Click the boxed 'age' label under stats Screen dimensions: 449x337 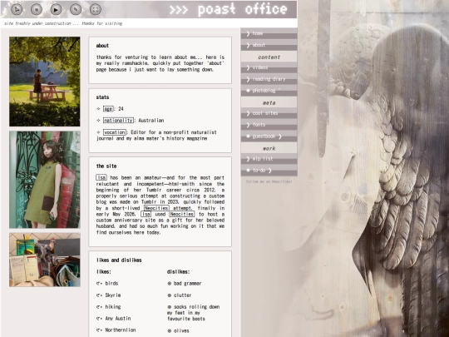click(x=108, y=109)
